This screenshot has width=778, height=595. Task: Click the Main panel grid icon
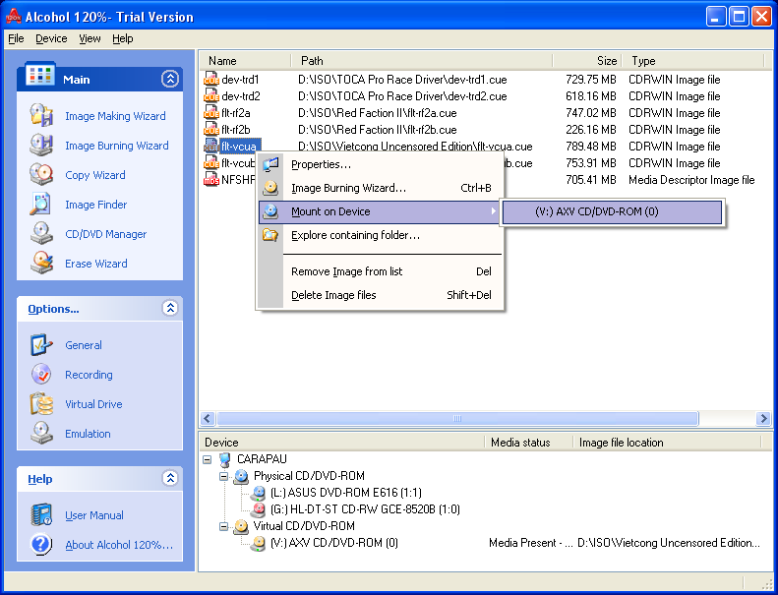[39, 75]
